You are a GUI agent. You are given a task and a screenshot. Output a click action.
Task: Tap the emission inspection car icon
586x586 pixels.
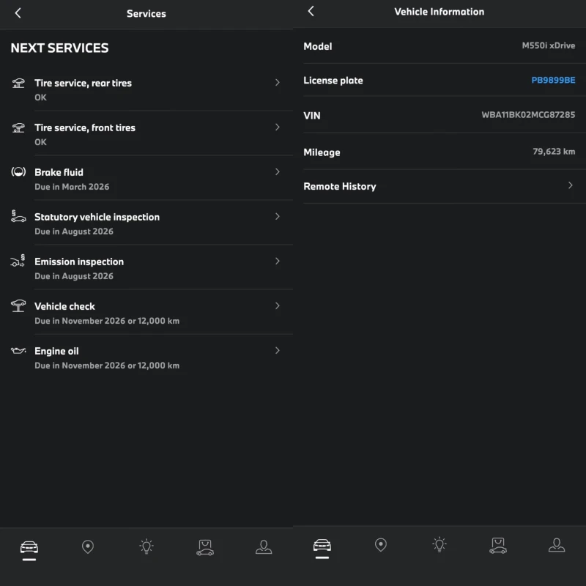point(18,262)
